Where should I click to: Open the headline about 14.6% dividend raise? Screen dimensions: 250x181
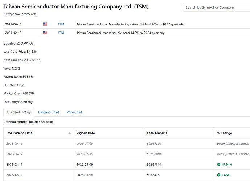click(x=120, y=33)
